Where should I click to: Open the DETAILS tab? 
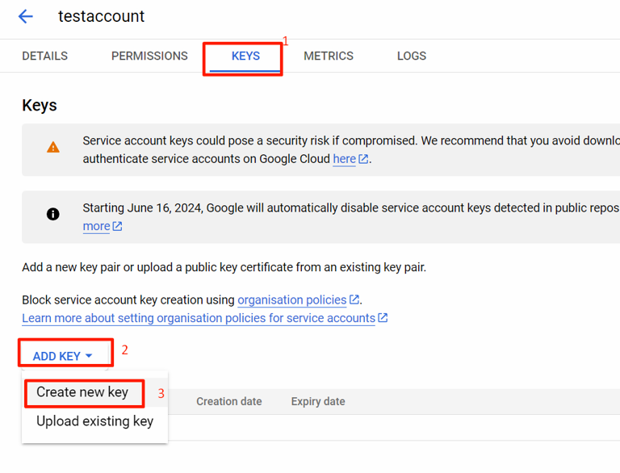click(45, 57)
